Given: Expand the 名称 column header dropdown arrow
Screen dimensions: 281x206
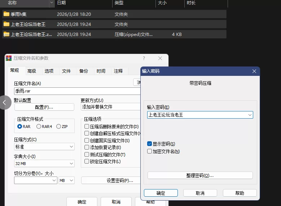Looking at the screenshot, I should 52,3.
